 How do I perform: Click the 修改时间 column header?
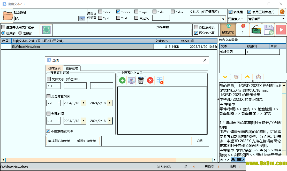point(199,41)
